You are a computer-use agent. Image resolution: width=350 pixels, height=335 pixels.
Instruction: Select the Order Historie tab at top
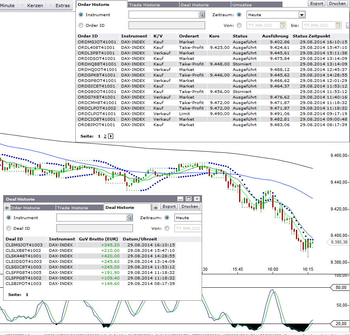101,4
